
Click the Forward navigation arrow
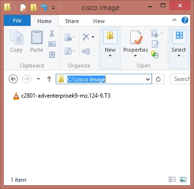27,79
